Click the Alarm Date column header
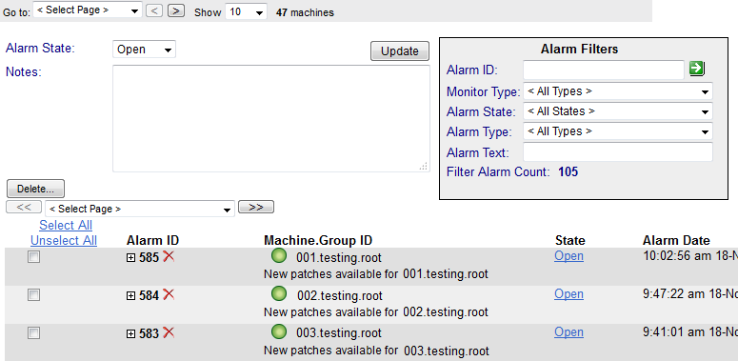The width and height of the screenshot is (738, 361). (x=676, y=241)
